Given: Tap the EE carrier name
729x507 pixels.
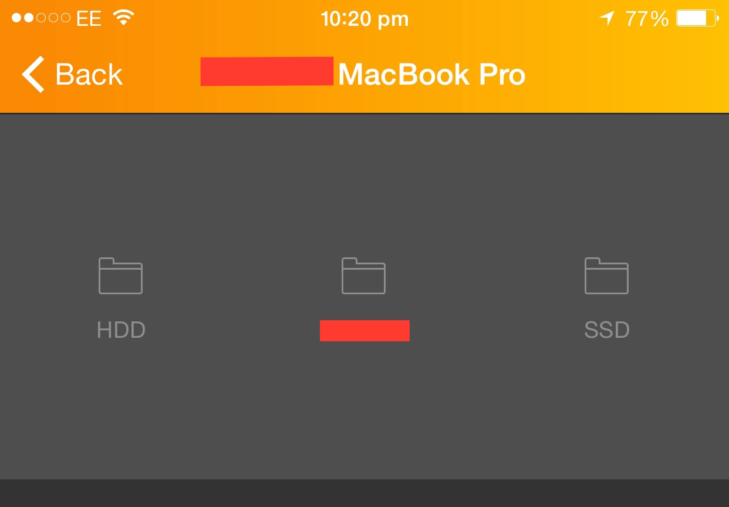Looking at the screenshot, I should 89,19.
